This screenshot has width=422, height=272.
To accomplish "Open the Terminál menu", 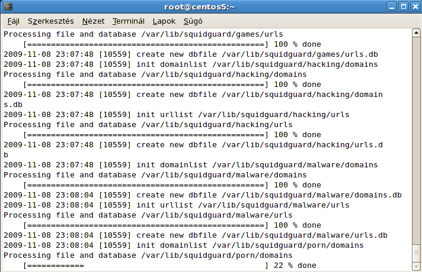I will coord(129,21).
